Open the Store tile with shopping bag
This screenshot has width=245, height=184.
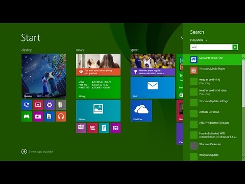coord(180,76)
